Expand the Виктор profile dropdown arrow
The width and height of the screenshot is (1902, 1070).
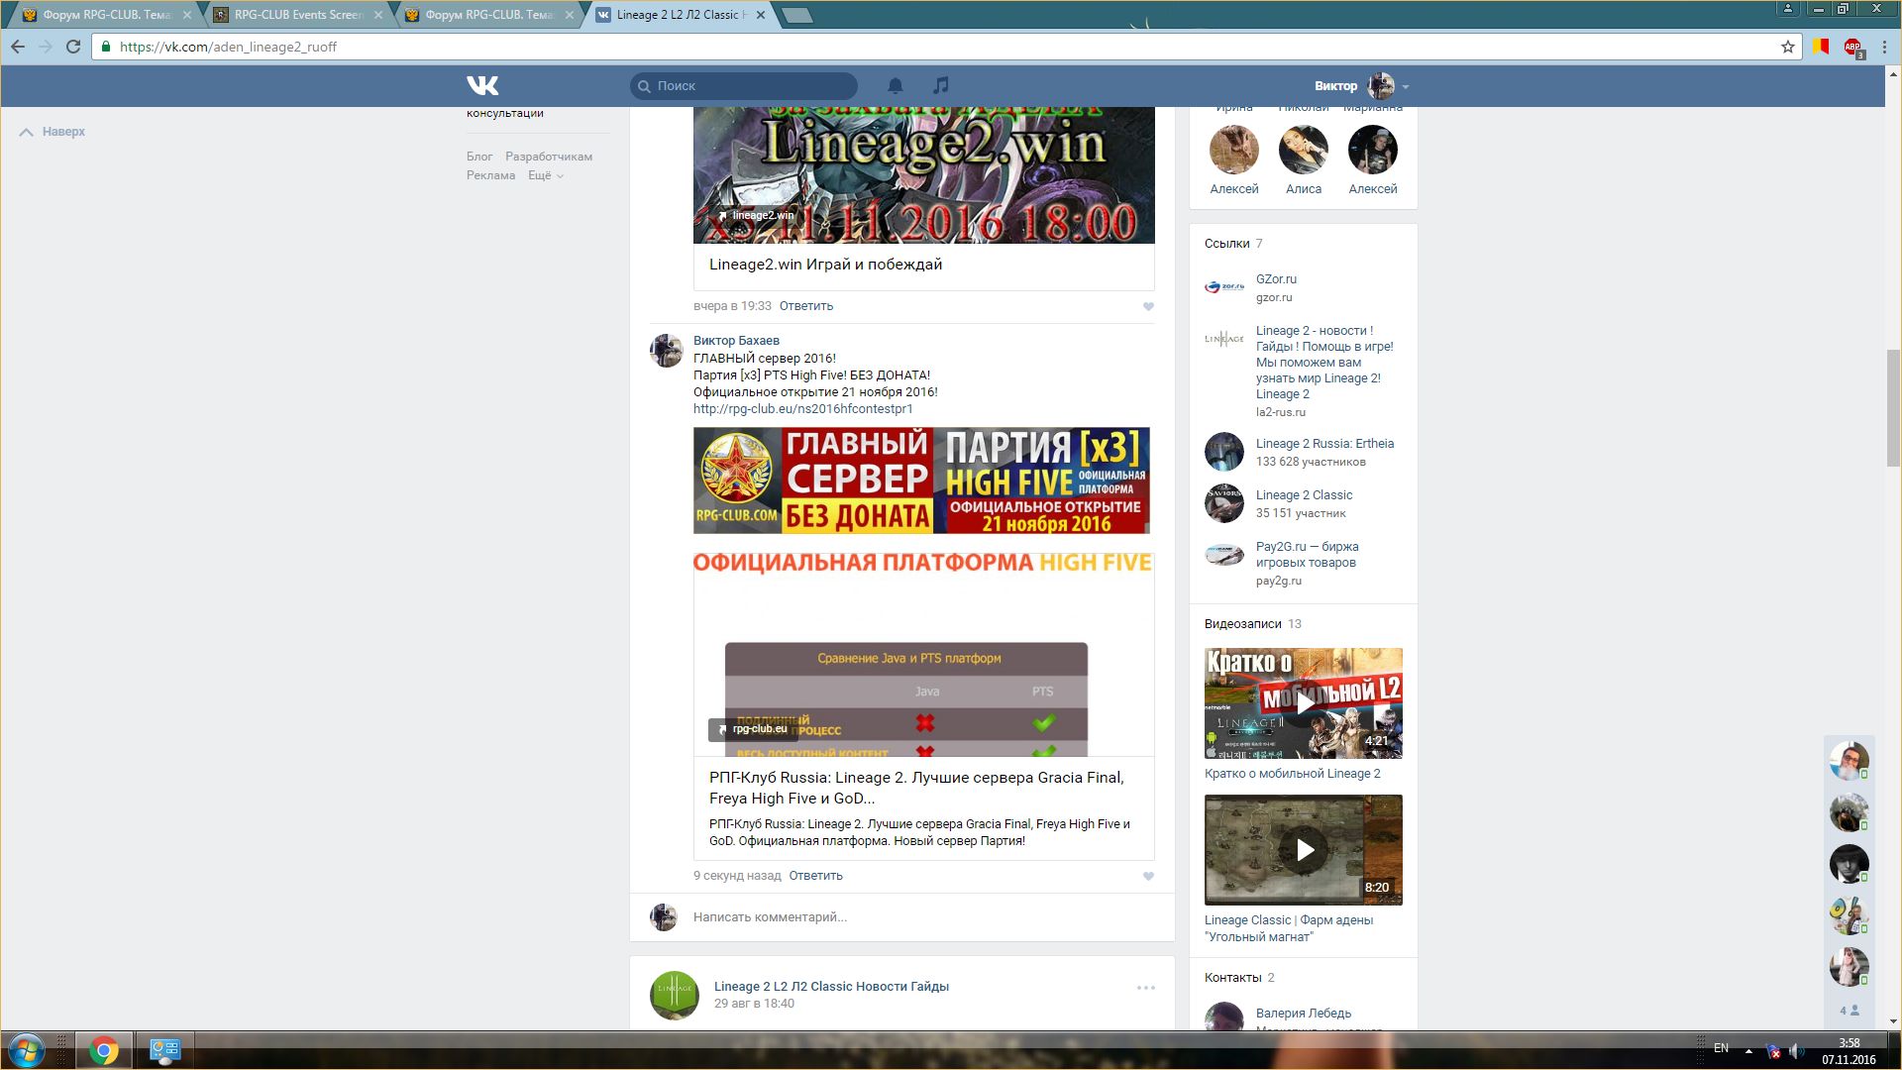tap(1406, 87)
